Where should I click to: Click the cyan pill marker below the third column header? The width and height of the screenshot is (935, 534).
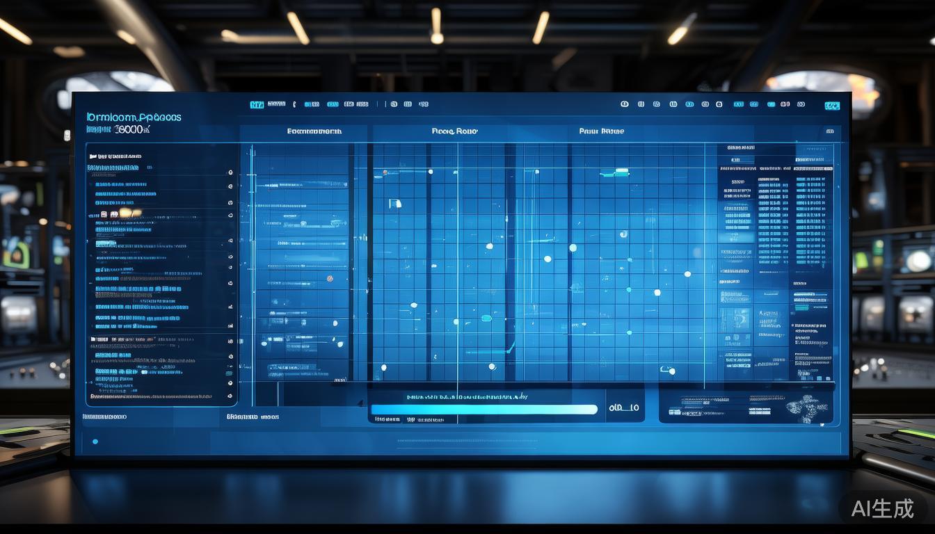tap(615, 172)
